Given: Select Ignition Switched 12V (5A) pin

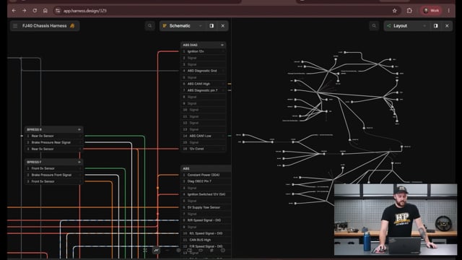Looking at the screenshot, I should pyautogui.click(x=206, y=194).
